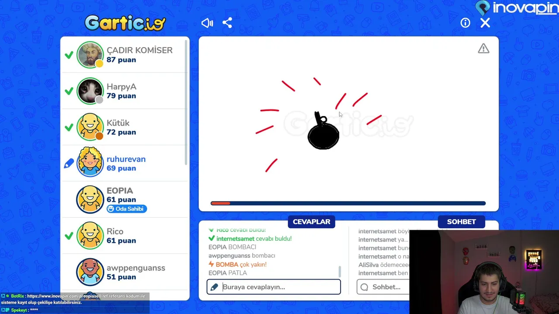Screen dimensions: 559x314
Task: Click the round timer progress bar
Action: (348, 203)
